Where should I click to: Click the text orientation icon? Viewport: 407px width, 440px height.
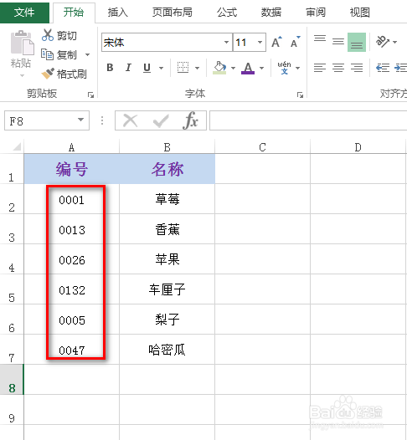382,42
